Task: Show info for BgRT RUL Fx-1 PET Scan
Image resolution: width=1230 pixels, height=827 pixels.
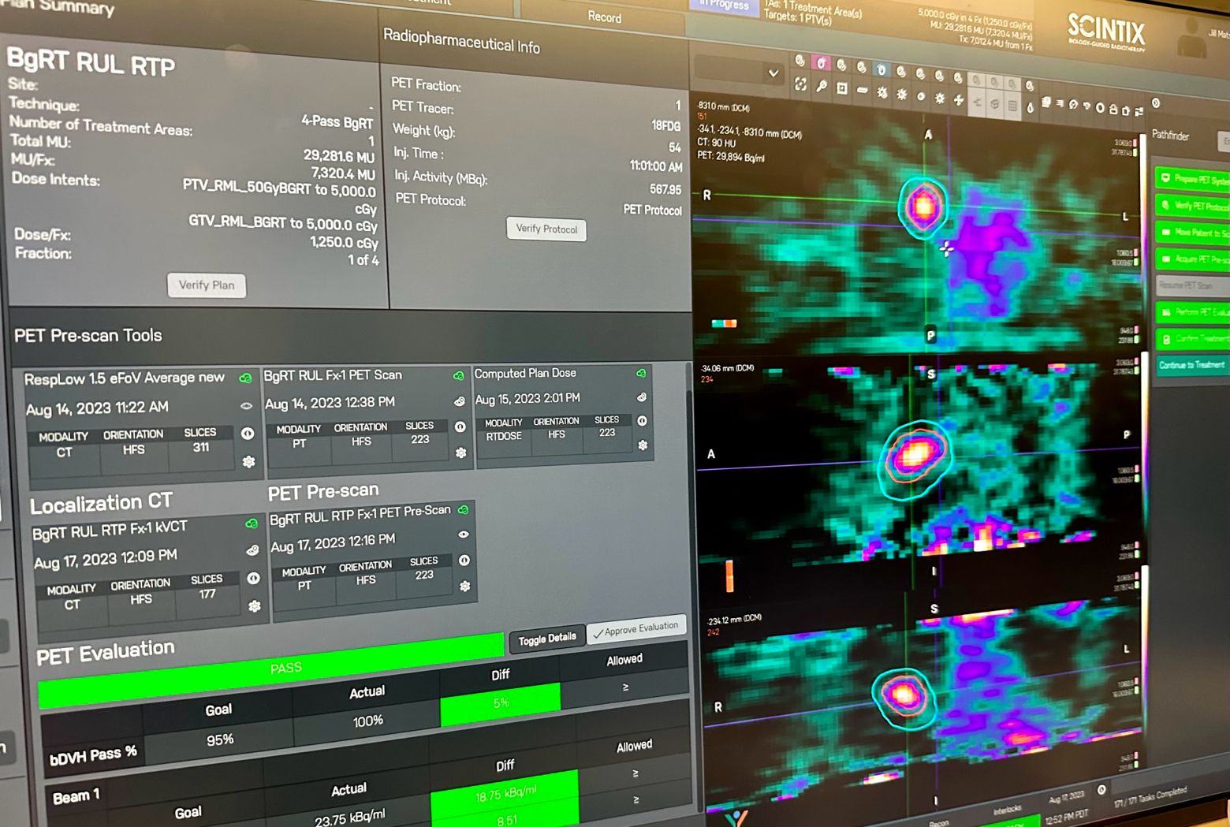Action: tap(460, 427)
